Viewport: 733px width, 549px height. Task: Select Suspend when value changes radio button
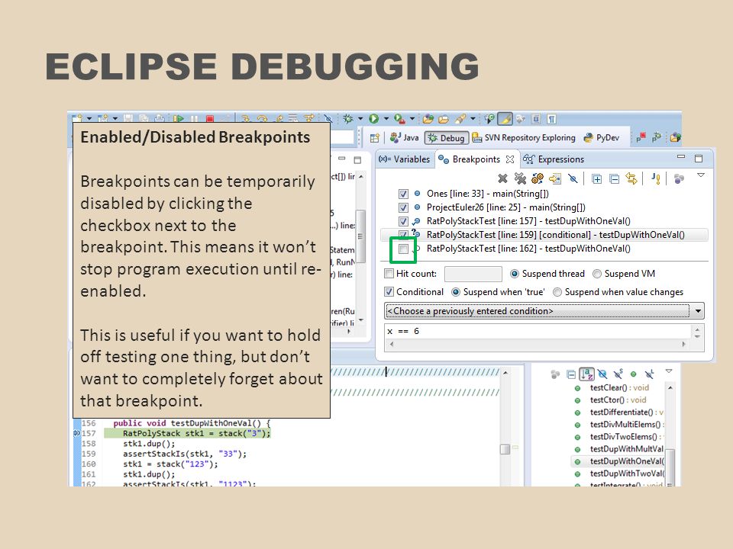[557, 292]
